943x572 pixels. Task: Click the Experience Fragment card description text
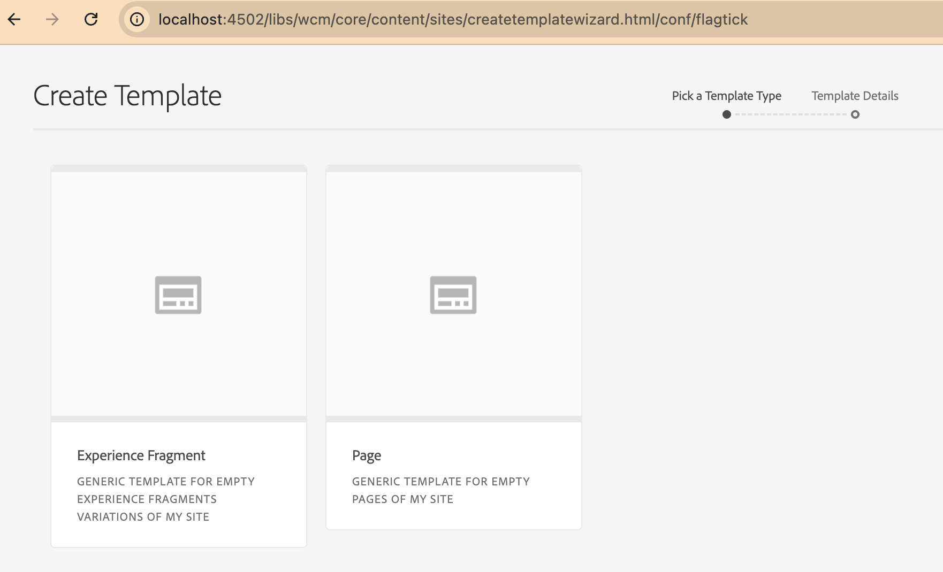(x=165, y=499)
